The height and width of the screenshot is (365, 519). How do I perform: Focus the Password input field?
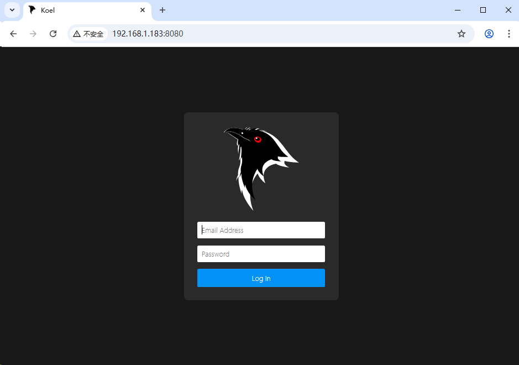pyautogui.click(x=261, y=254)
